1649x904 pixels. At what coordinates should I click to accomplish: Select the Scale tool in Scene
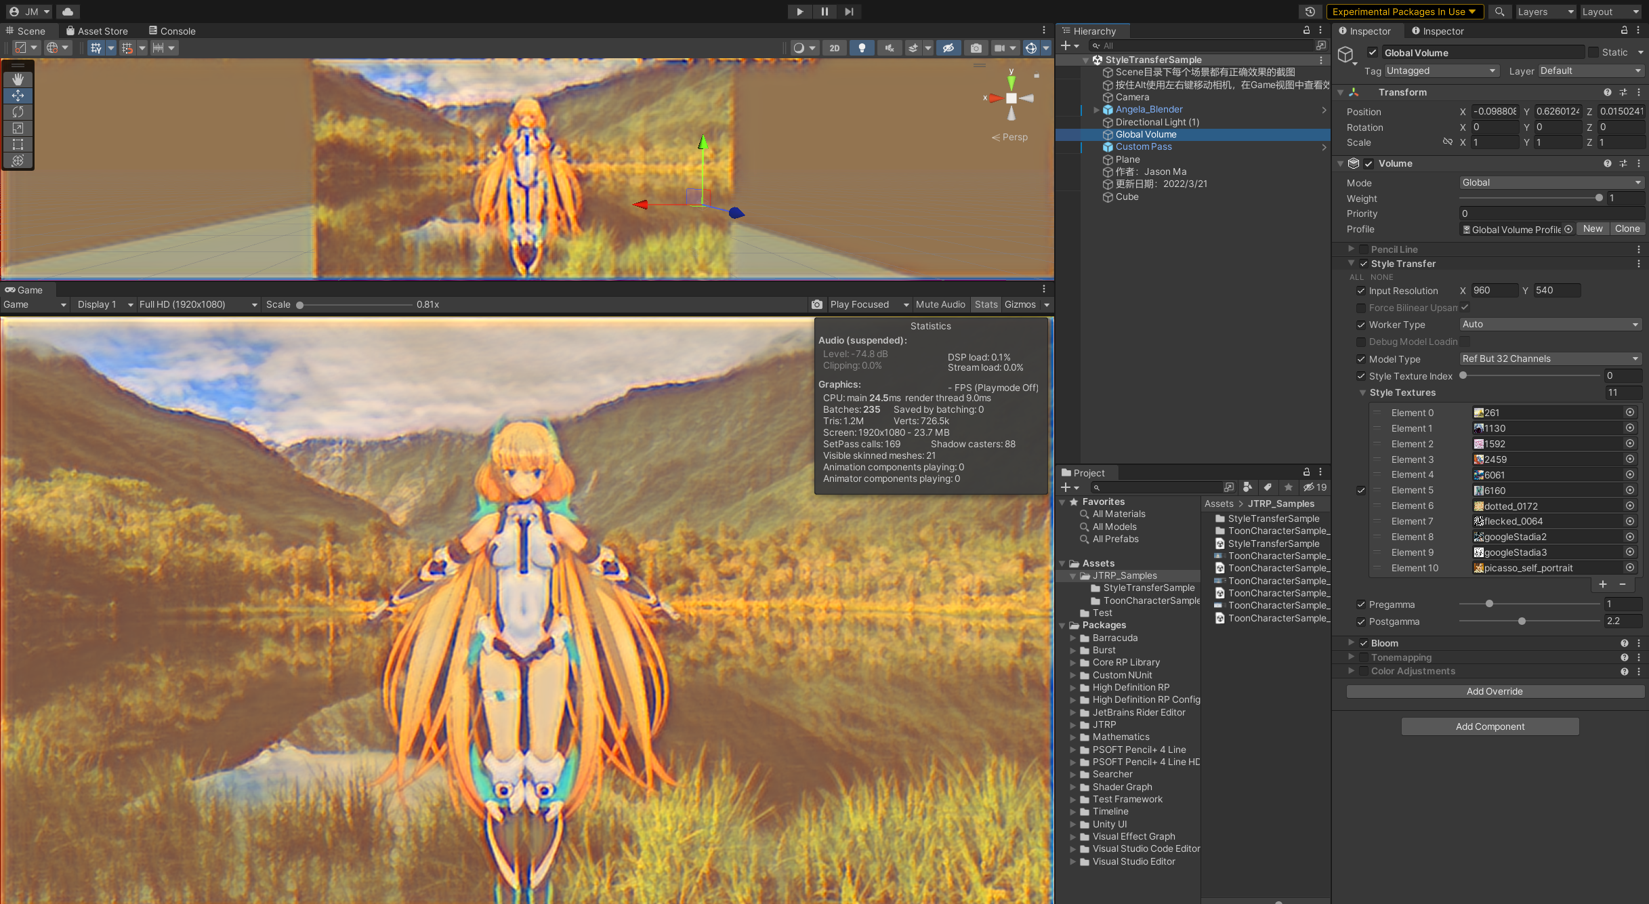18,128
